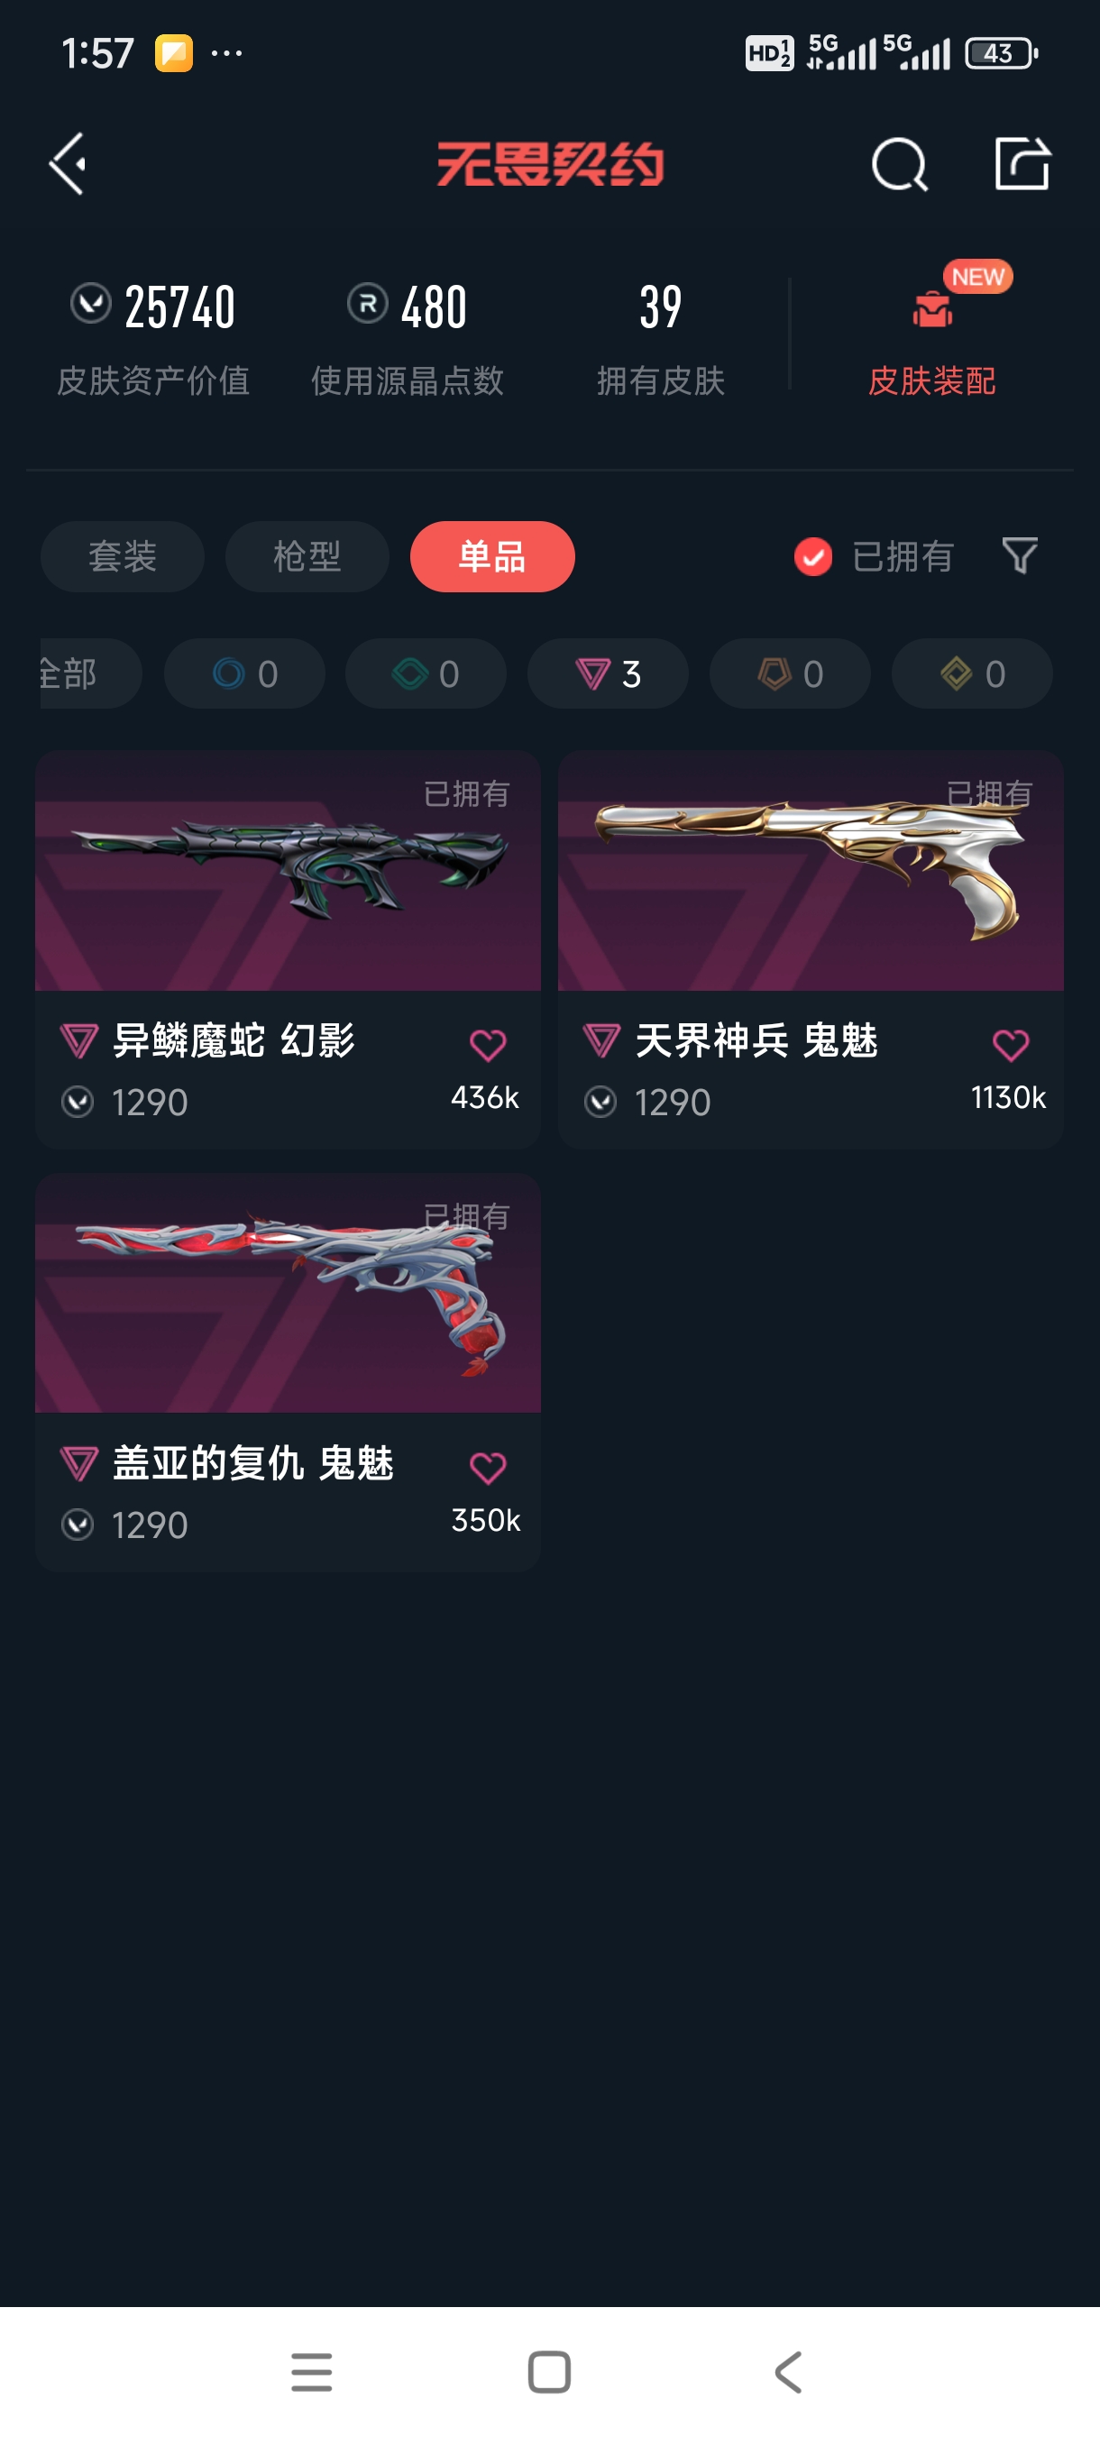The height and width of the screenshot is (2445, 1100).
Task: Switch to the 枪型 tab
Action: tap(307, 556)
